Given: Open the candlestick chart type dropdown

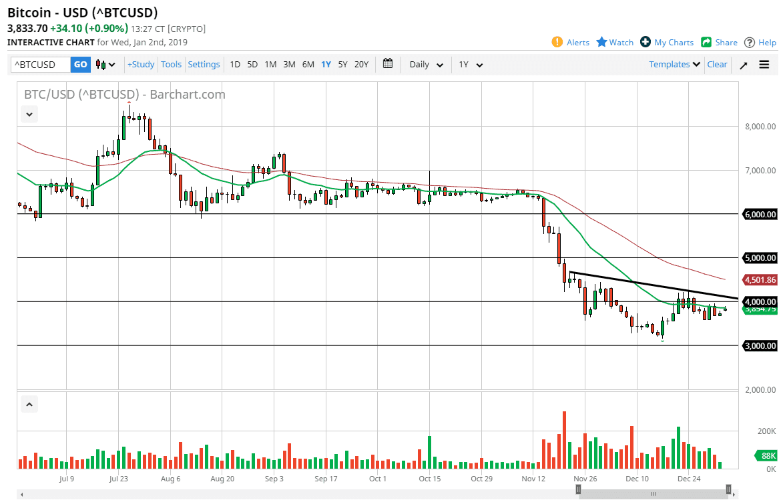Looking at the screenshot, I should pyautogui.click(x=105, y=65).
